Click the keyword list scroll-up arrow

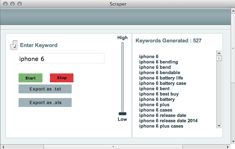(x=219, y=53)
